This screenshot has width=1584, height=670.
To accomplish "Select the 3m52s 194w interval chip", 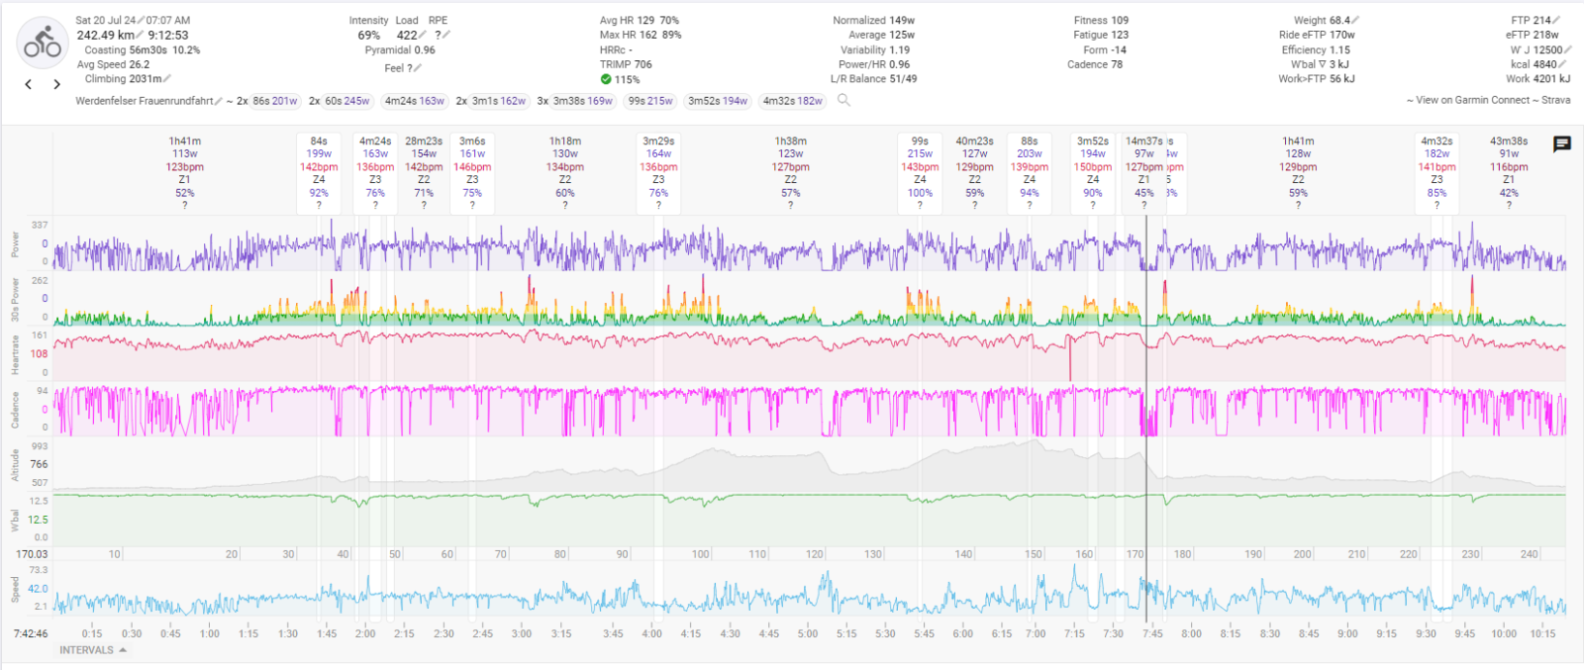I will pyautogui.click(x=717, y=101).
